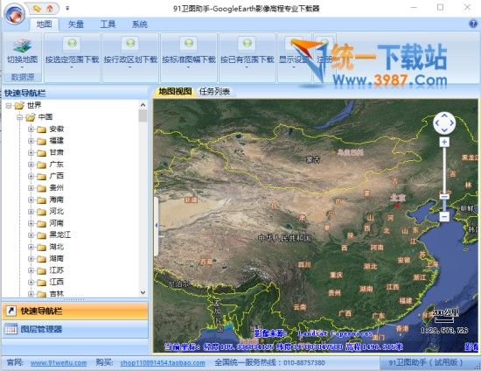Expand the 安徽 province folder

pos(31,129)
